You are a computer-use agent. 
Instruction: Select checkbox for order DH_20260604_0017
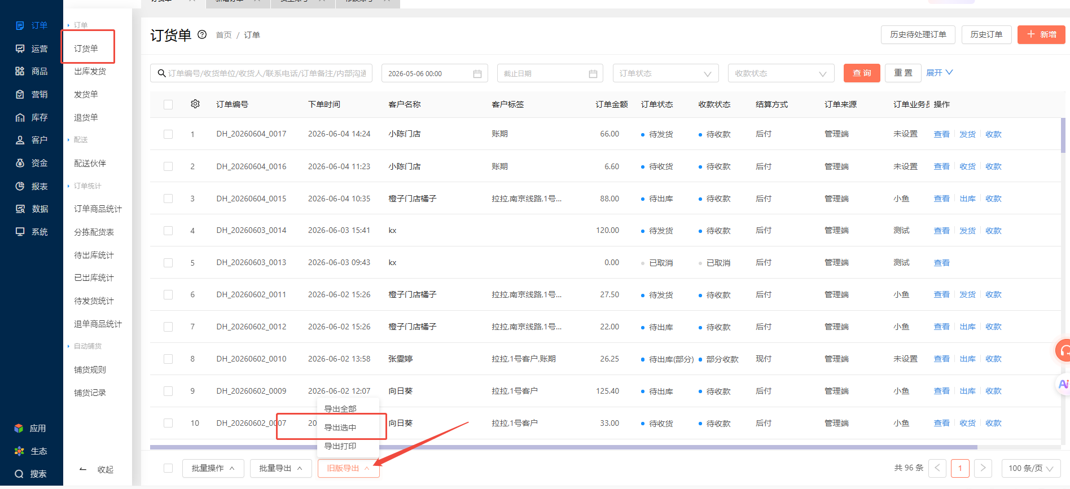click(168, 134)
